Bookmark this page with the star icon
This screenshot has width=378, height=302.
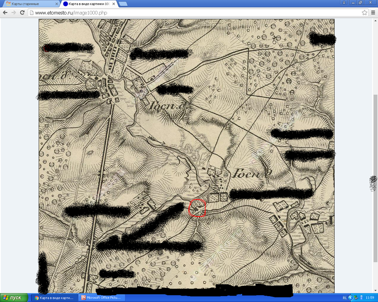[365, 13]
